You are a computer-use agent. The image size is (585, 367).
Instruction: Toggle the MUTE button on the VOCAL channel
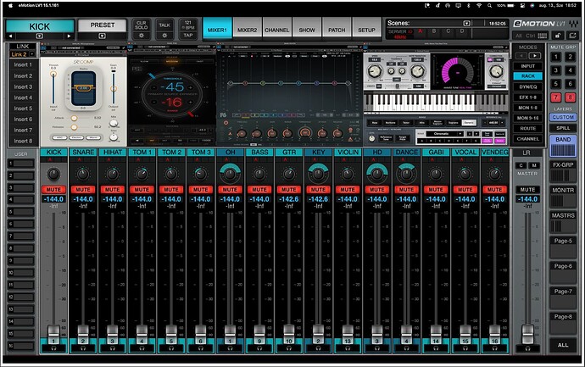pyautogui.click(x=464, y=189)
